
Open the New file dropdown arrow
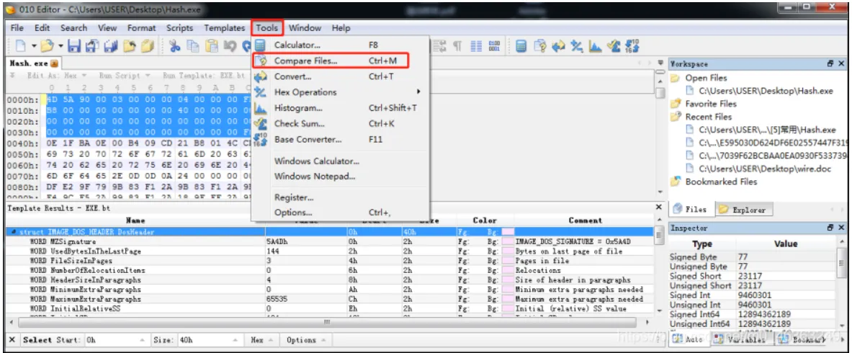click(34, 46)
